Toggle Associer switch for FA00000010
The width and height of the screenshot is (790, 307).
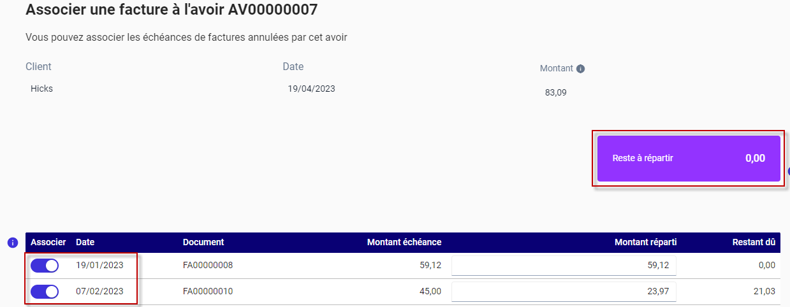coord(45,292)
